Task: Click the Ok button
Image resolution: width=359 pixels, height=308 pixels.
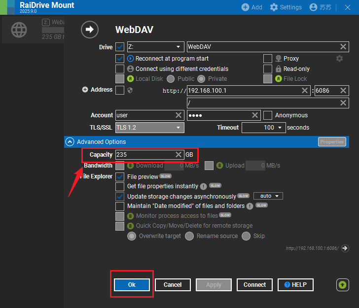Action: (x=132, y=285)
